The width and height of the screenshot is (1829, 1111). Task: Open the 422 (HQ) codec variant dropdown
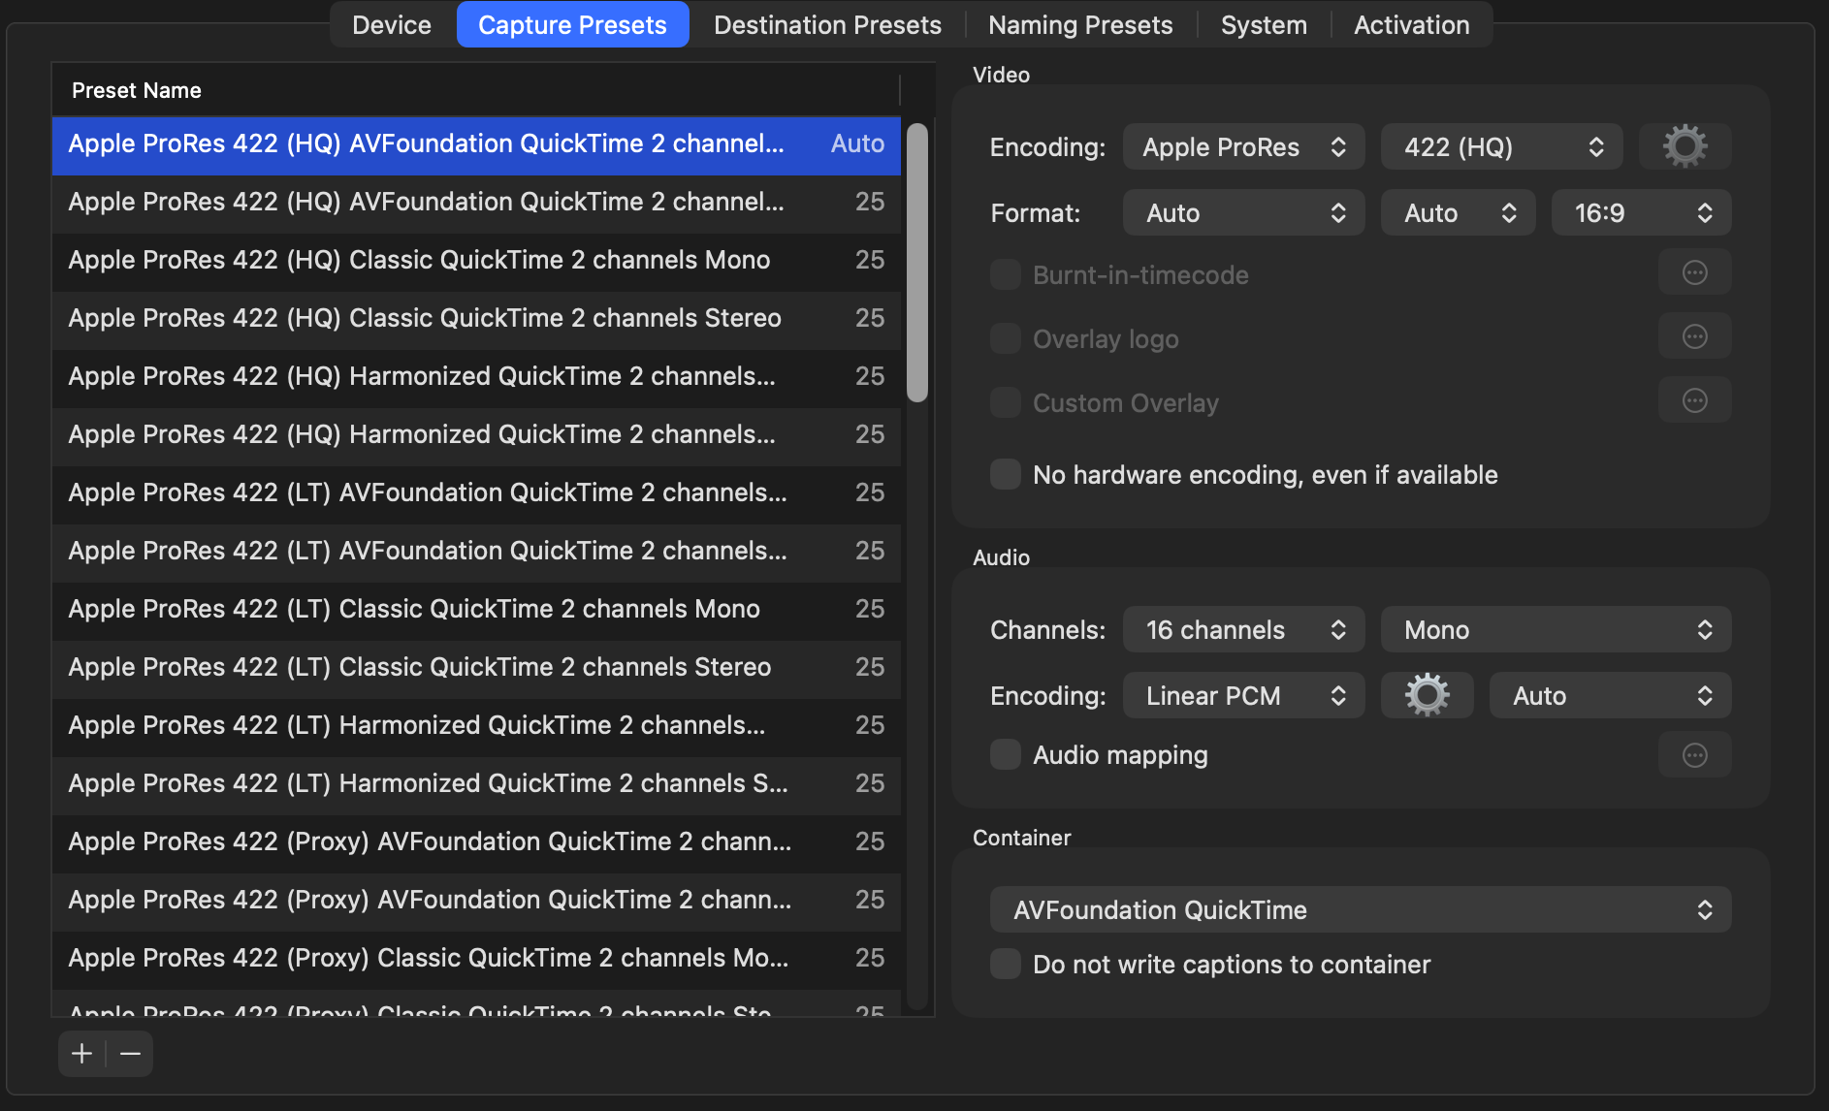coord(1502,146)
